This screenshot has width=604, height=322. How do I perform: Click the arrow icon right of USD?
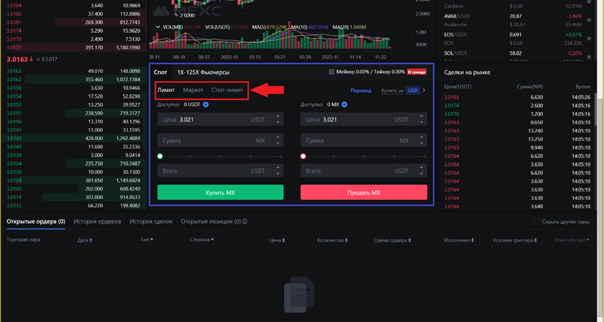[424, 91]
